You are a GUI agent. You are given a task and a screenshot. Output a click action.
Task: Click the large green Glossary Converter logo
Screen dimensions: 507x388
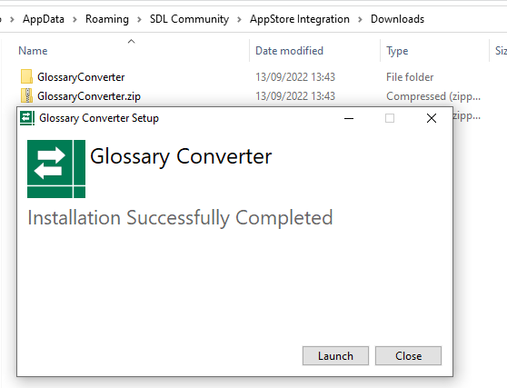[x=56, y=169]
